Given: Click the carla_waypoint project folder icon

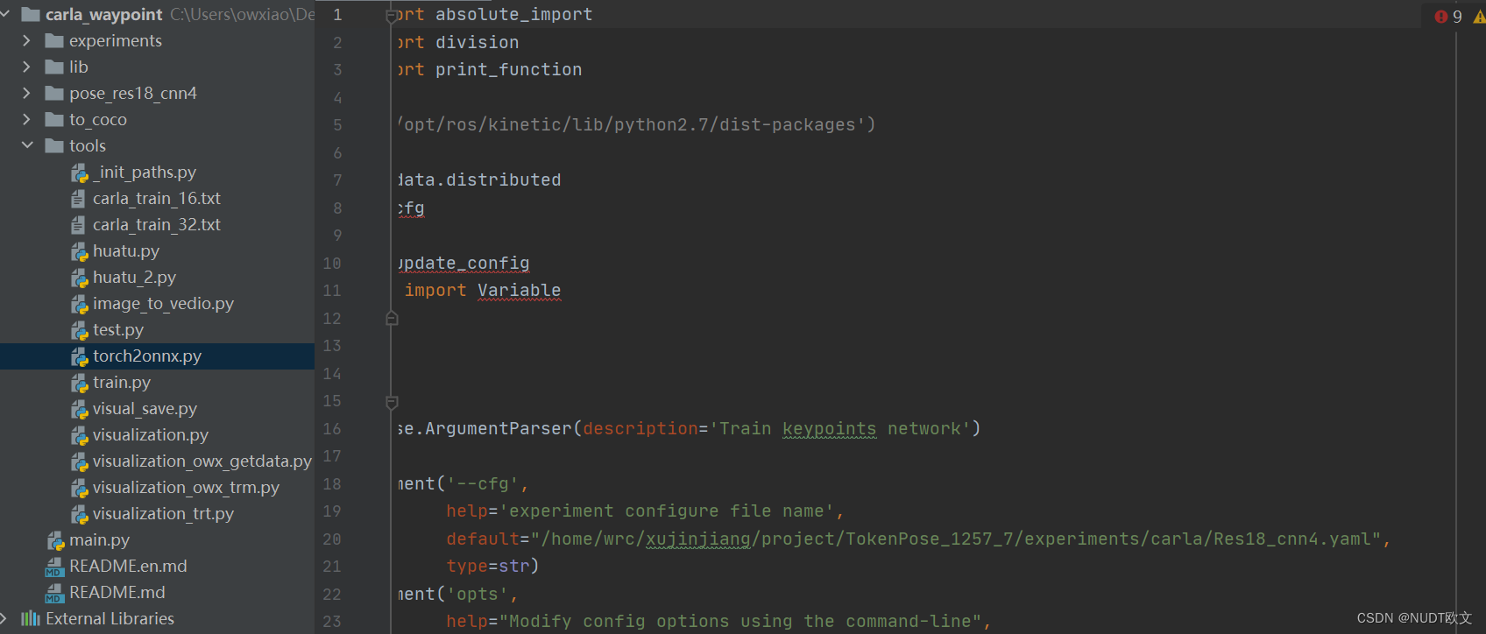Looking at the screenshot, I should click(31, 14).
